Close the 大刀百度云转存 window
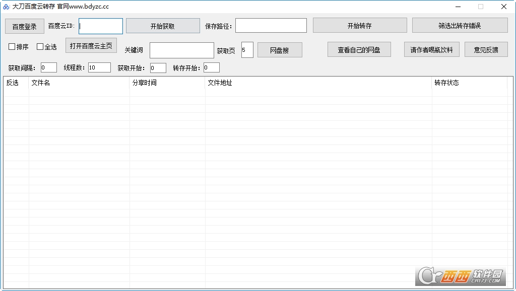The width and height of the screenshot is (516, 291). tap(504, 7)
